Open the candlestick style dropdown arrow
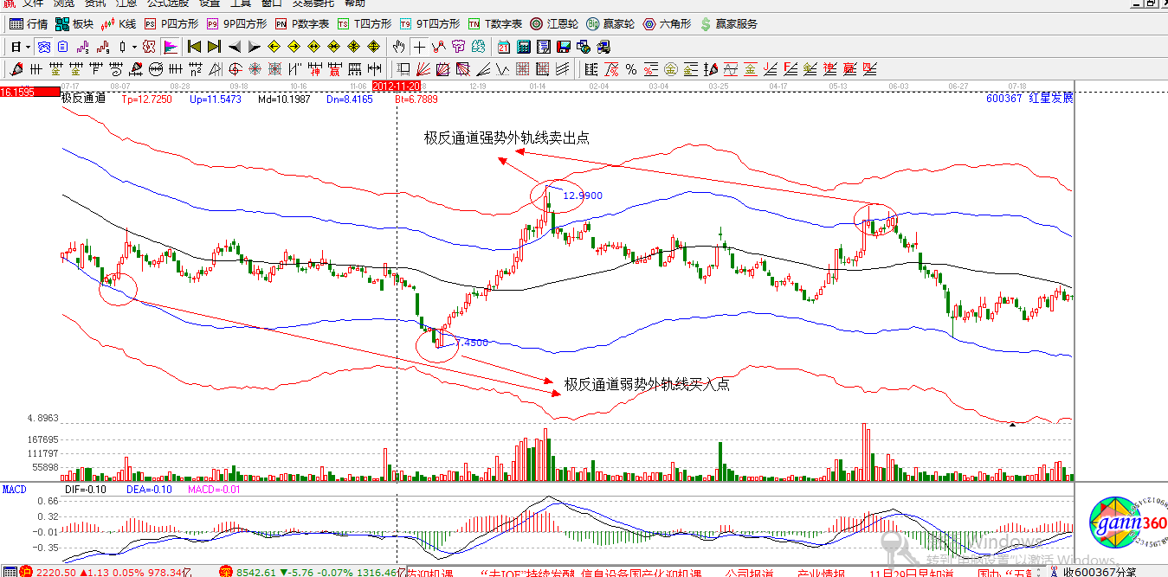This screenshot has height=577, width=1168. 132,47
